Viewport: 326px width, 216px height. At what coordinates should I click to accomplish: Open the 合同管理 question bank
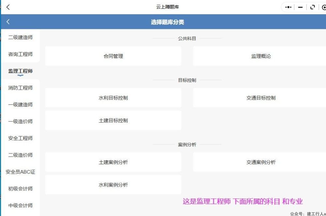click(x=113, y=56)
